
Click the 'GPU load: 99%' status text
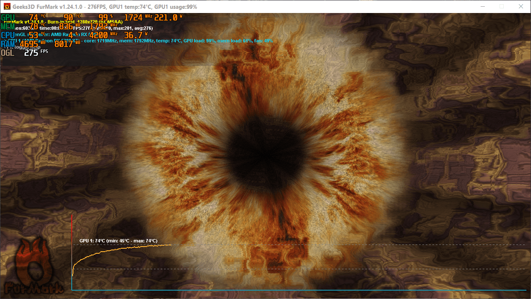point(200,41)
